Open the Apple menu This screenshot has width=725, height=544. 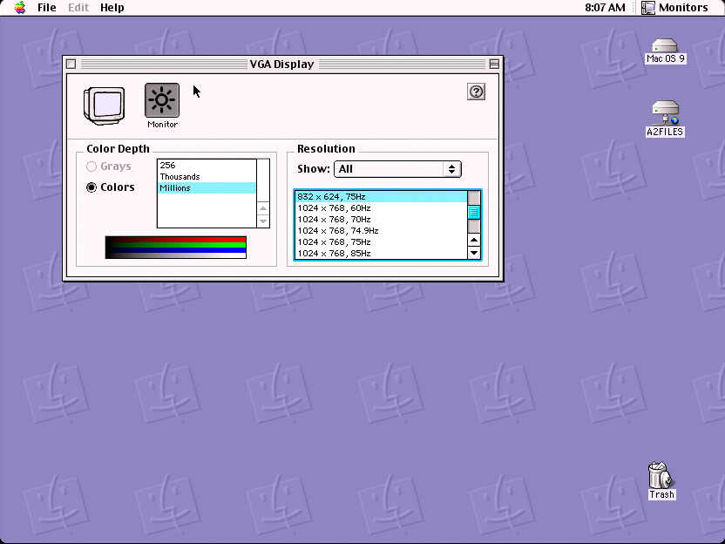tap(20, 7)
